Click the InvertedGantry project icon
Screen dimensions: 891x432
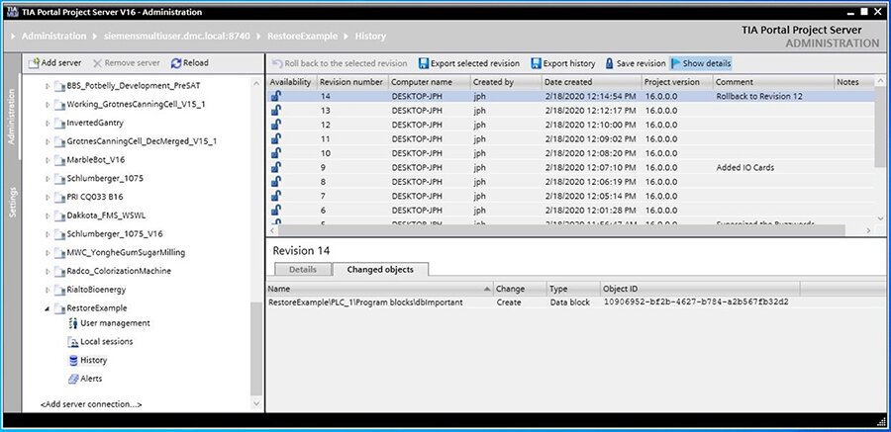(x=59, y=124)
